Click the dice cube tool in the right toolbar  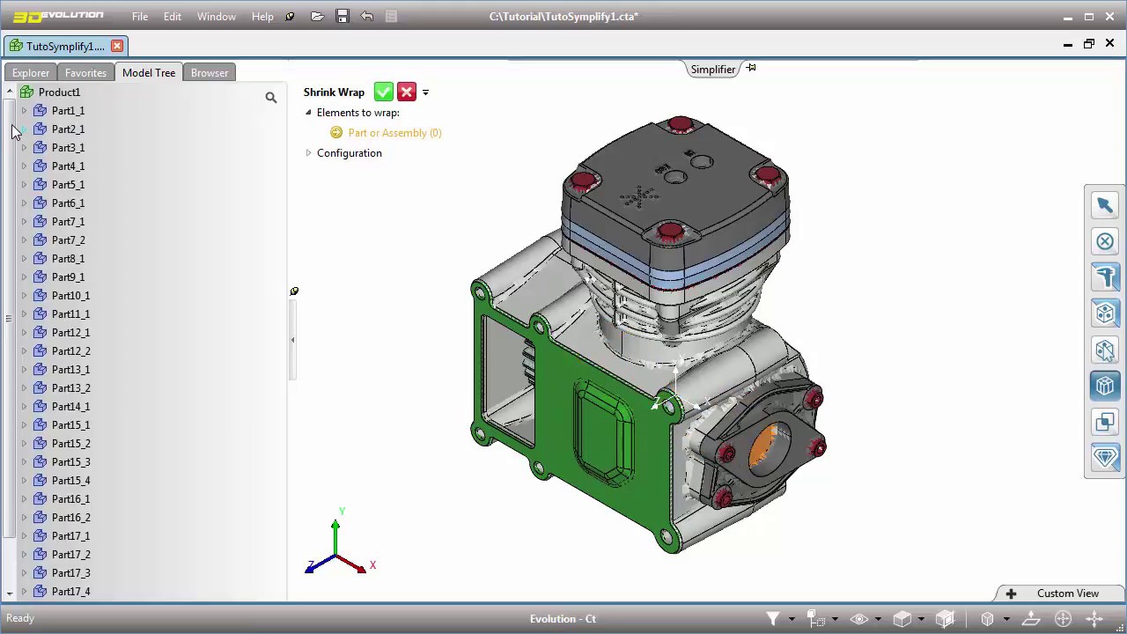point(1105,313)
